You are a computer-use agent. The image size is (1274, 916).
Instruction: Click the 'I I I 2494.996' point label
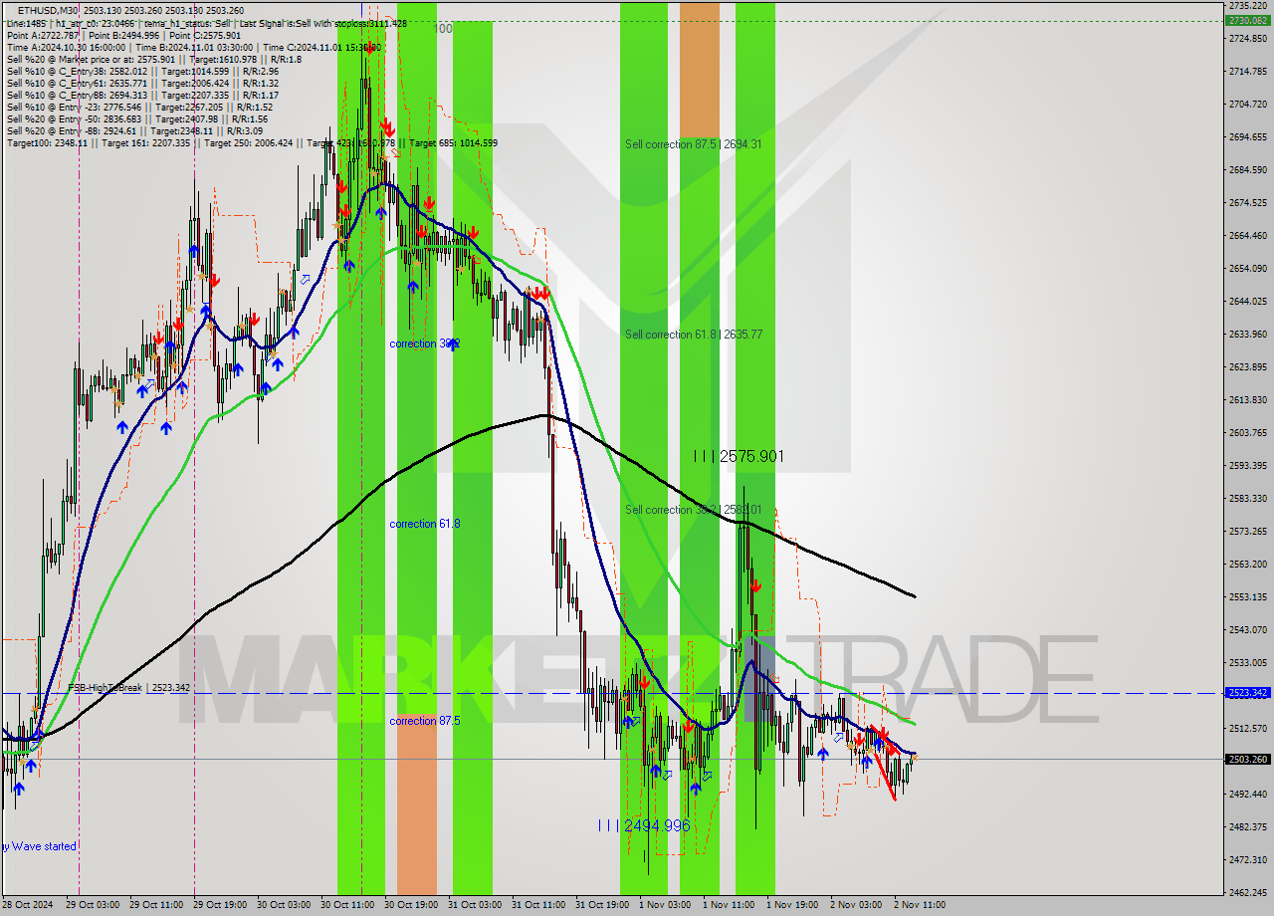coord(644,825)
